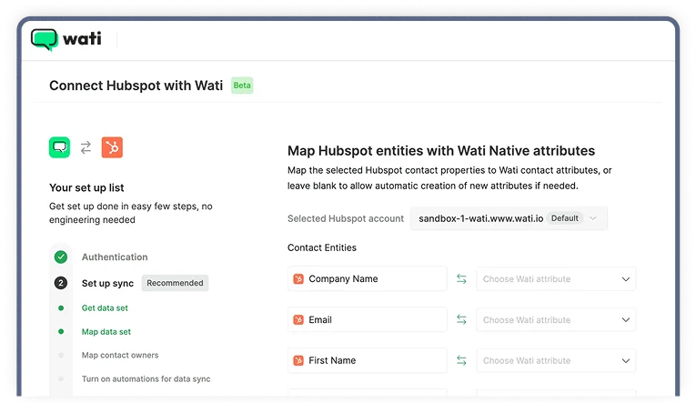Click the orange HubSpot icon
This screenshot has height=403, width=696.
[x=112, y=147]
